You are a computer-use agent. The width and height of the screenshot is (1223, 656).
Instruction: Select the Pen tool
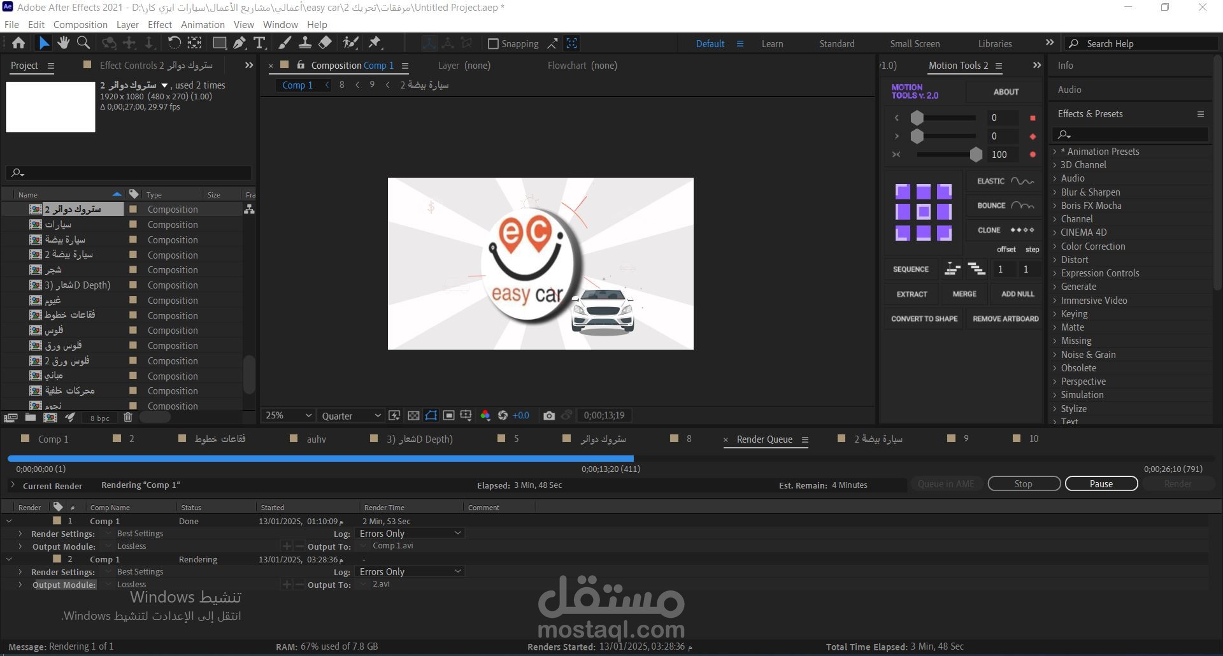click(240, 43)
